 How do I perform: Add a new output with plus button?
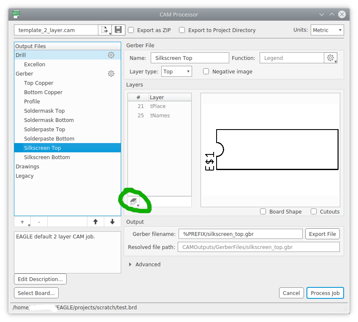(x=22, y=222)
